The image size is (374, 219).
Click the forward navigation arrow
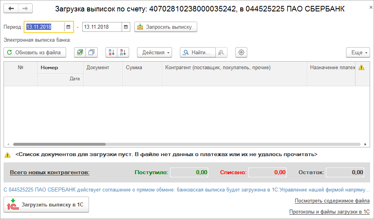pos(25,9)
